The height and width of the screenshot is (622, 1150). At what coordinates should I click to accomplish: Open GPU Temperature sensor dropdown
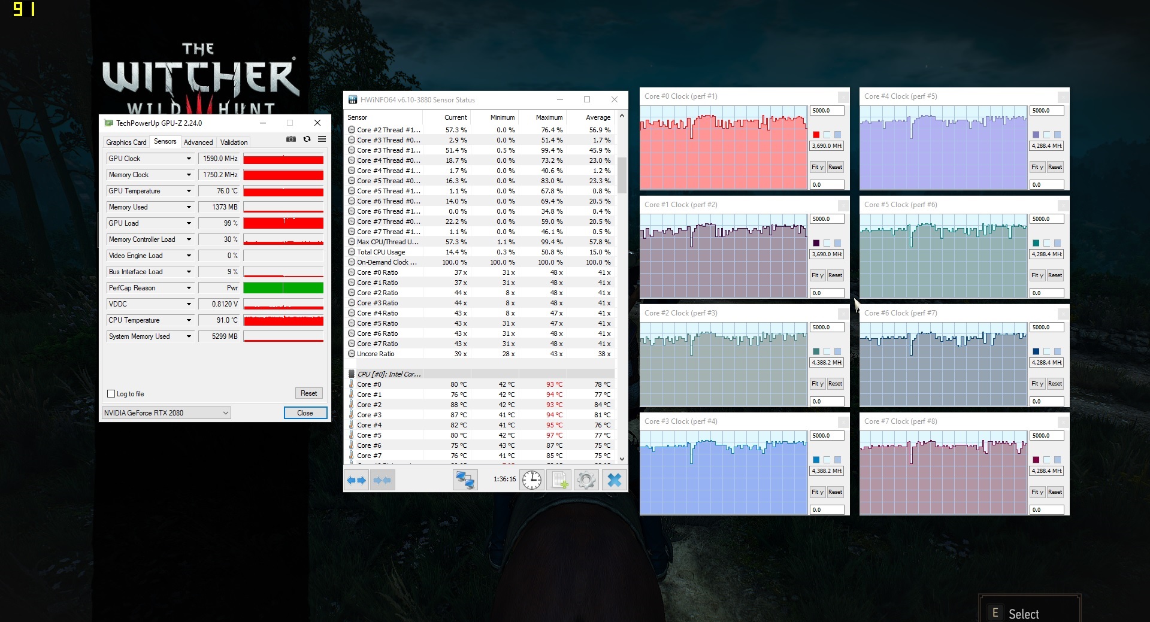tap(189, 191)
